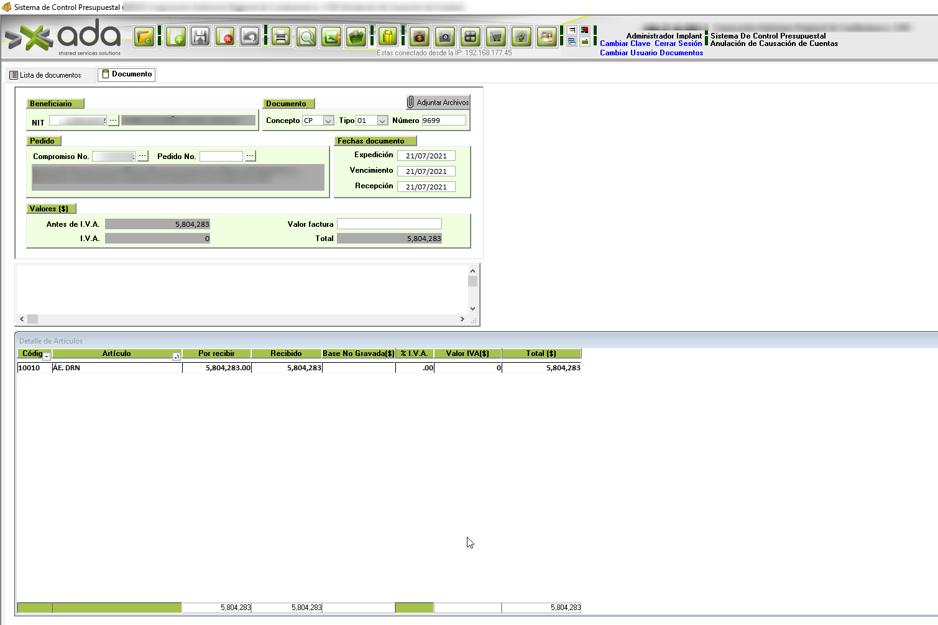Click the Cambiar Clave link
Image resolution: width=938 pixels, height=625 pixels.
tap(625, 43)
